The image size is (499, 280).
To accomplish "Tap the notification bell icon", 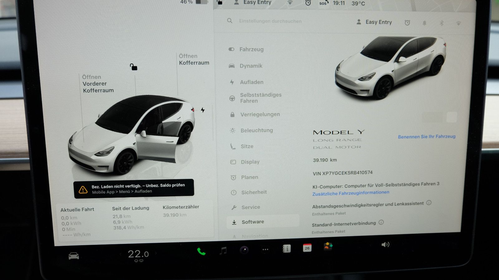I will [424, 23].
